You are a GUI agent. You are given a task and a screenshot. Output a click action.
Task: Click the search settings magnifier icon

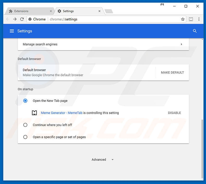195,31
